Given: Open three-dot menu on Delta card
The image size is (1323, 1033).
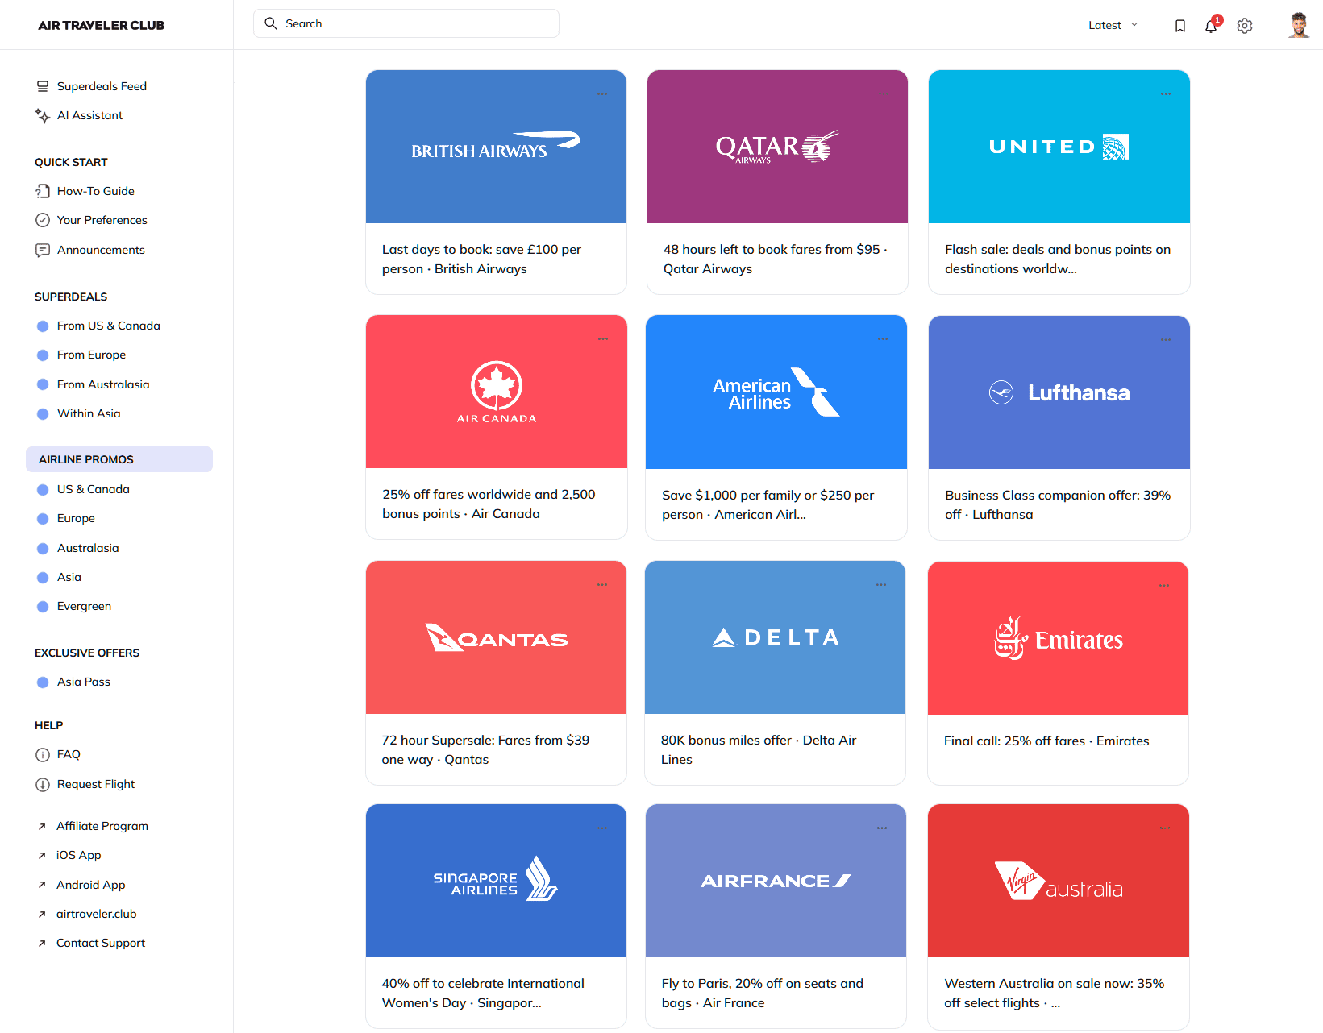Looking at the screenshot, I should (881, 585).
